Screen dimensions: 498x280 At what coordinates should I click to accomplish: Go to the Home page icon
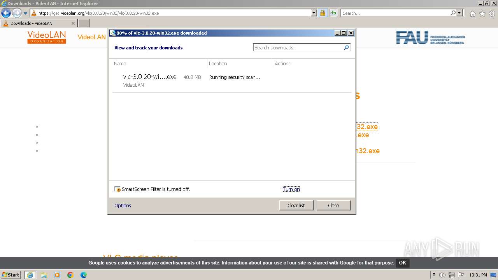(x=472, y=14)
